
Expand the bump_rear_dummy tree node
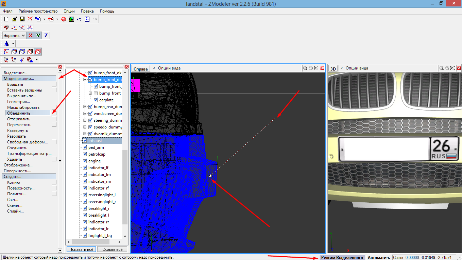(85, 107)
